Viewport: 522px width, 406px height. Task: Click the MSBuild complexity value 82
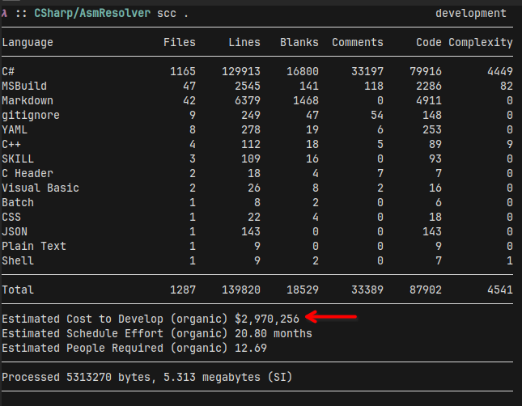(x=507, y=87)
